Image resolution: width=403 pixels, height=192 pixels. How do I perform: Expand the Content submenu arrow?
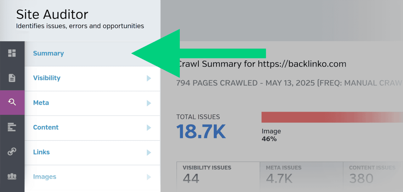tap(149, 128)
